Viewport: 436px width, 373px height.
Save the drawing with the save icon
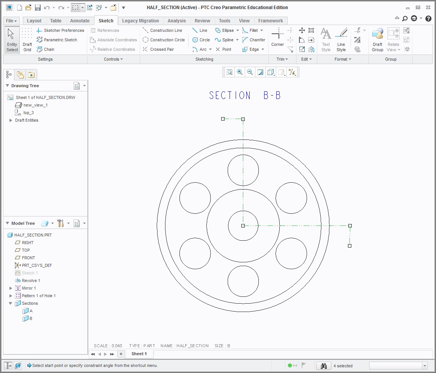[x=38, y=8]
